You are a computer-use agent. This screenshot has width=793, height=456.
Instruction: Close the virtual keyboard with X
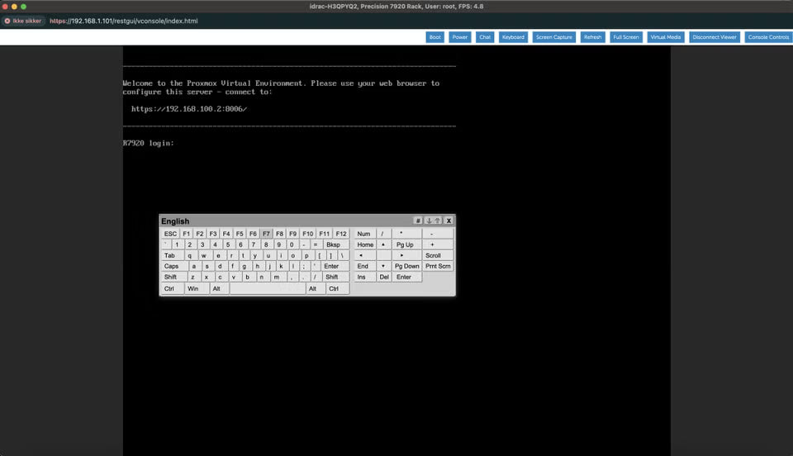[449, 221]
